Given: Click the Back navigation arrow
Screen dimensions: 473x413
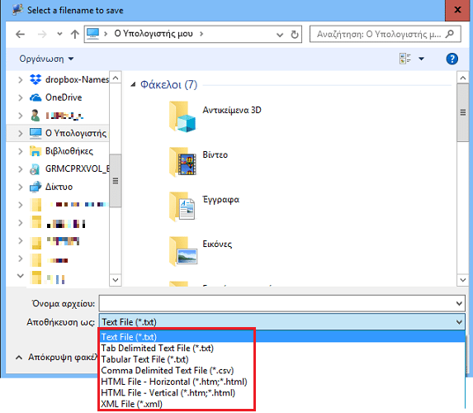Looking at the screenshot, I should point(20,34).
